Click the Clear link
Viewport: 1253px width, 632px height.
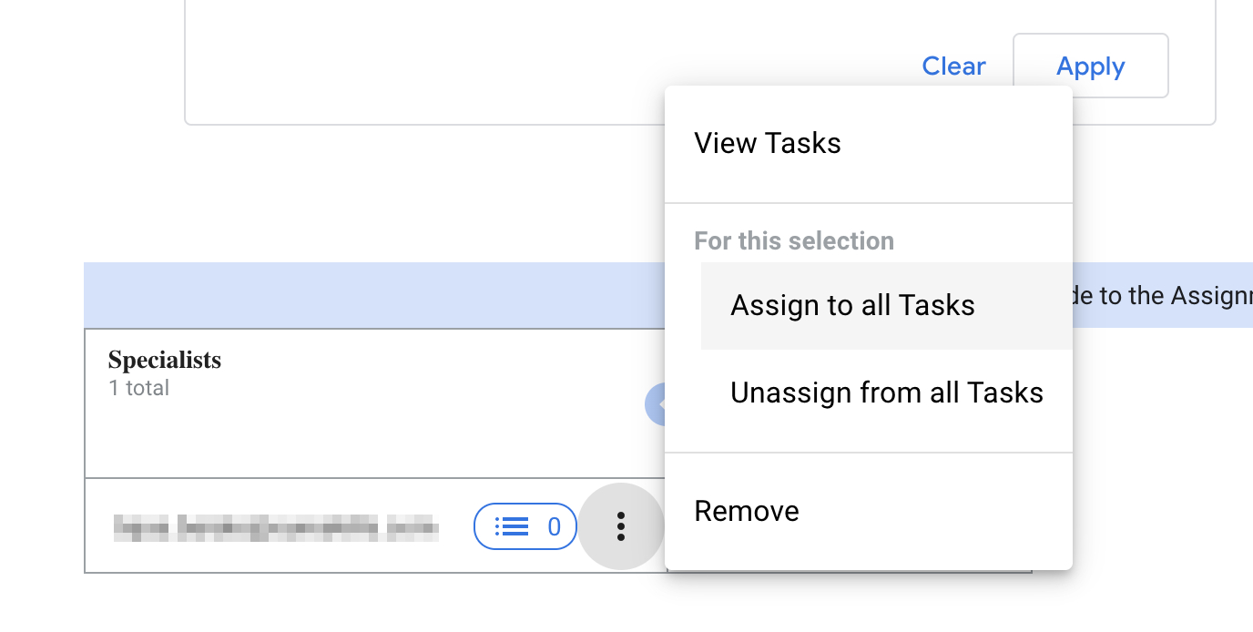coord(953,66)
